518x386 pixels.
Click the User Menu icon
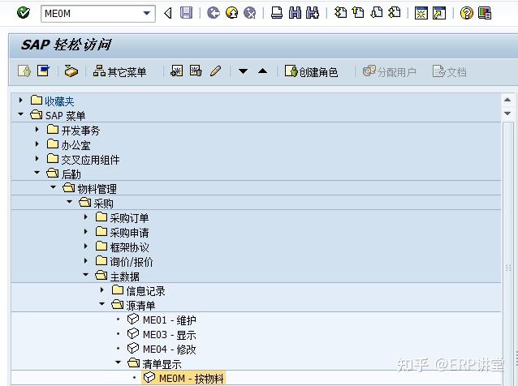(24, 71)
